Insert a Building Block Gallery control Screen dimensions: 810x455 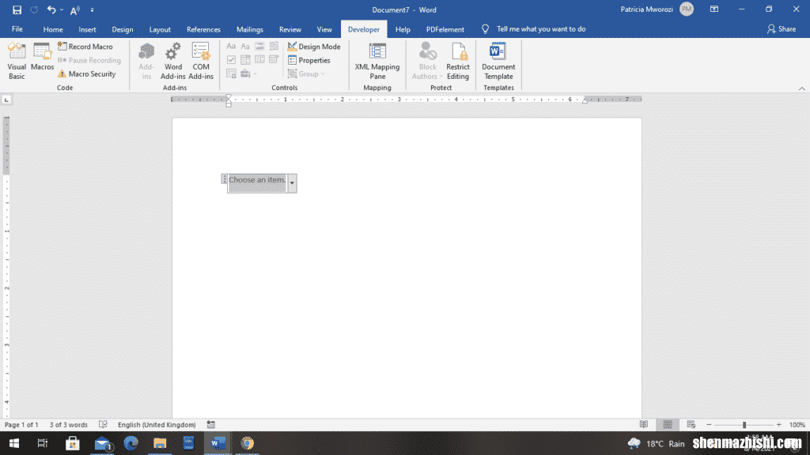[x=274, y=47]
